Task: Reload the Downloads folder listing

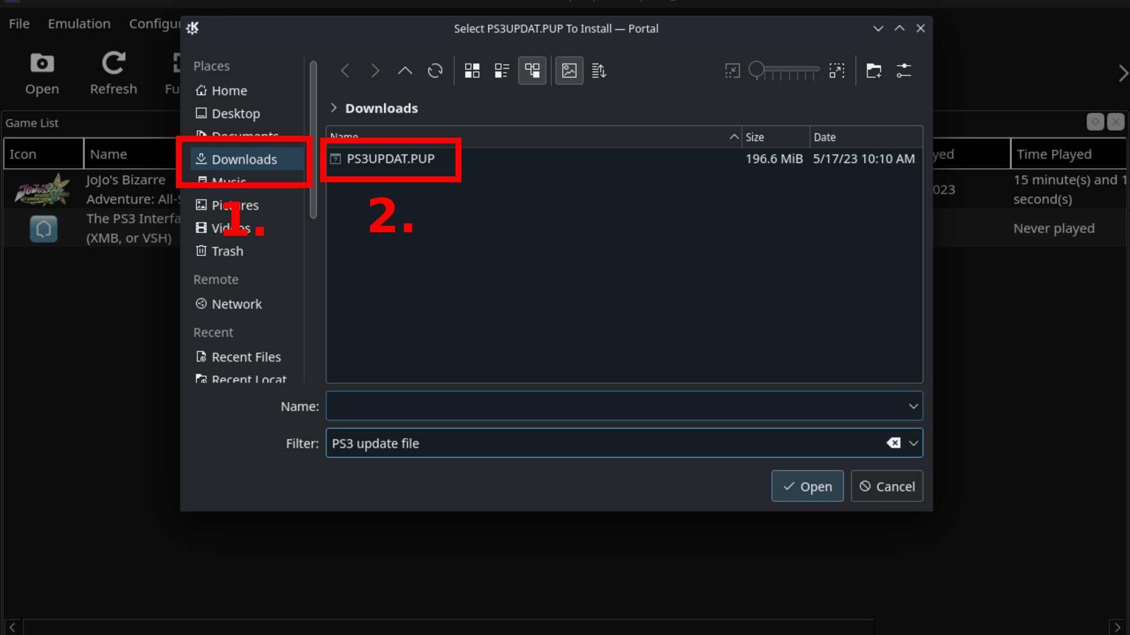Action: tap(435, 70)
